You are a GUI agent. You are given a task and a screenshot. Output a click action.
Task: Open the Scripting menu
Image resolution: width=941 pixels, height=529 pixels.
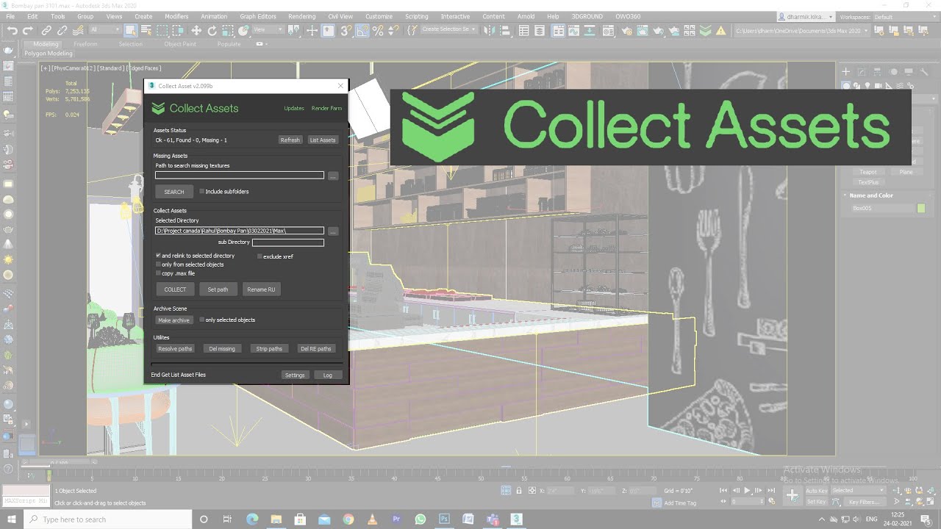416,16
